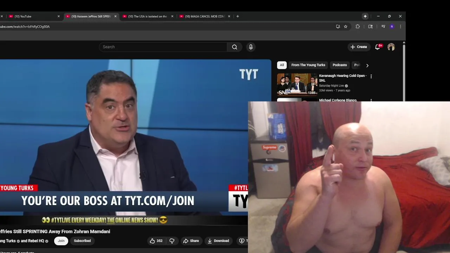Like the video with thumbs up
The width and height of the screenshot is (450, 253).
click(x=156, y=241)
